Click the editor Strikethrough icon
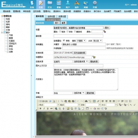Screen dimensions: 138x138 51,109
